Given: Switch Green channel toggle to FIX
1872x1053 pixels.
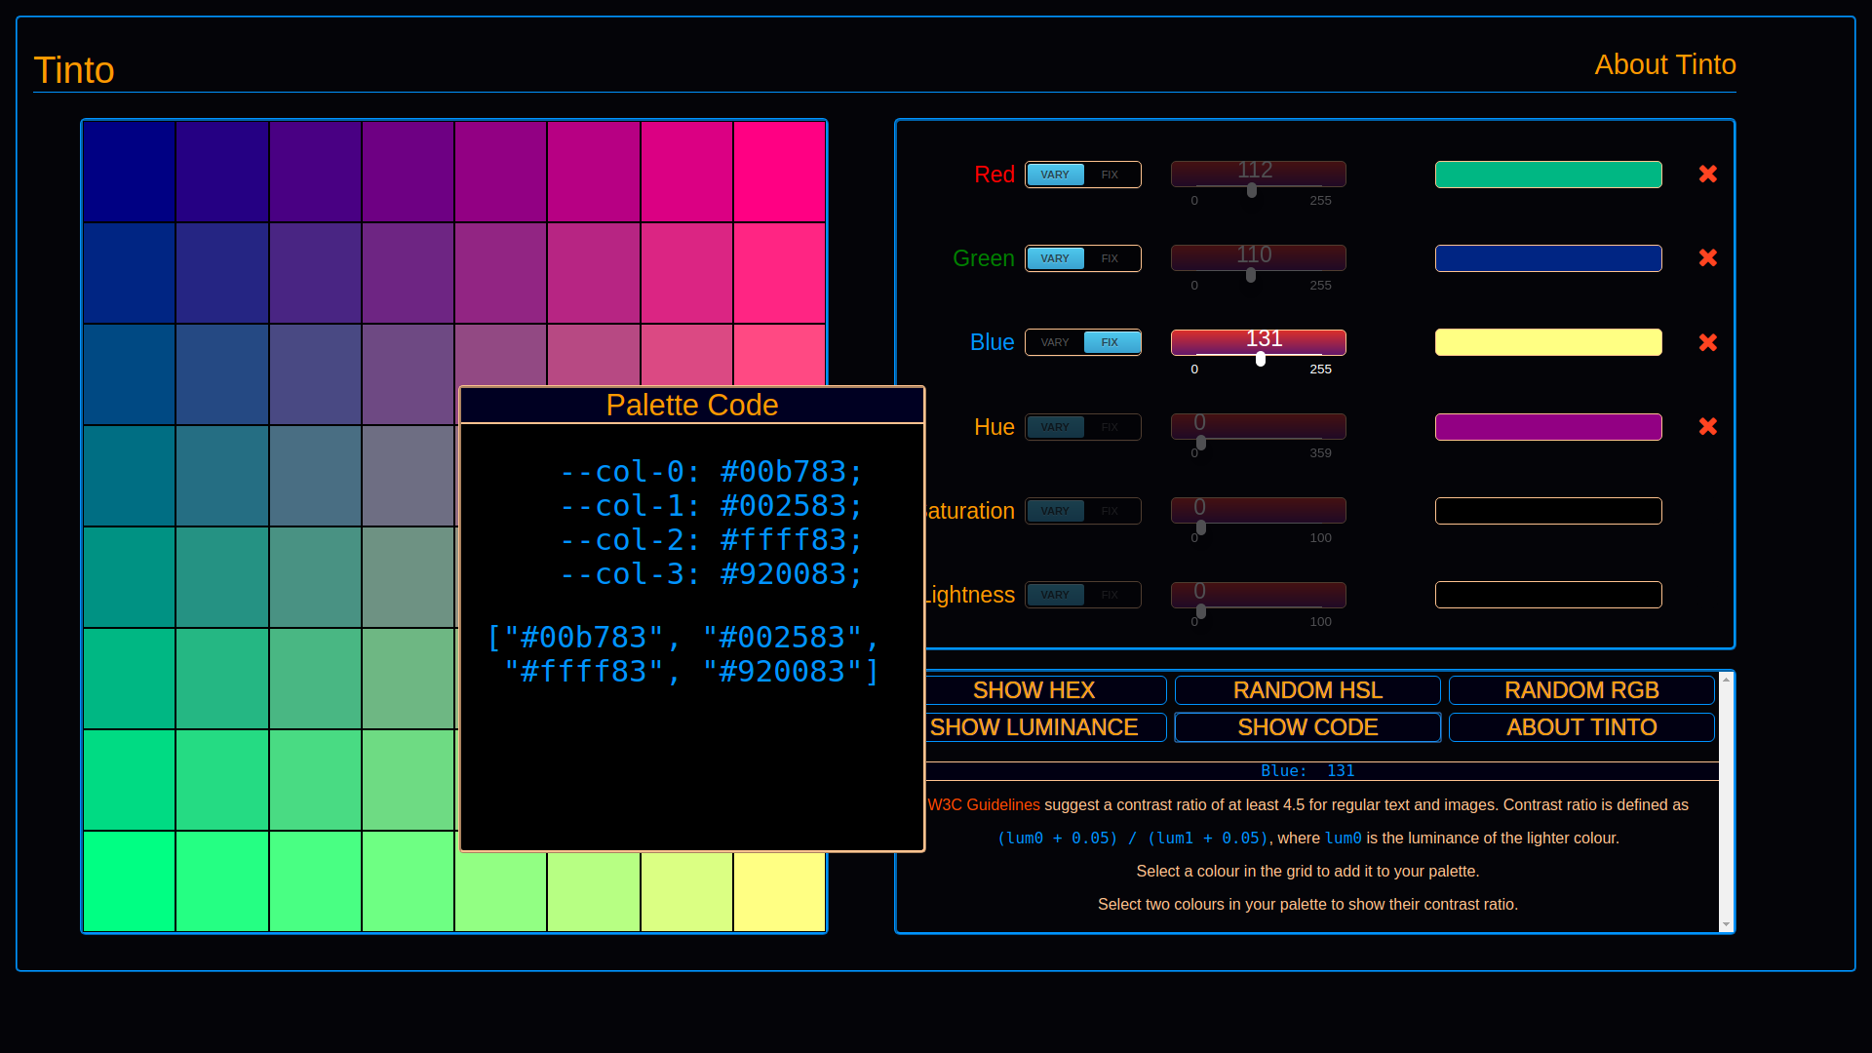Looking at the screenshot, I should tap(1110, 258).
